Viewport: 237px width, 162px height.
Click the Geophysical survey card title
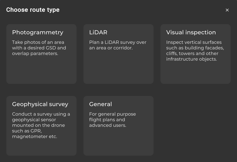[x=40, y=104]
